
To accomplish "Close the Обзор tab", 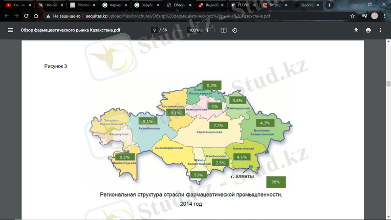I will pos(190,5).
